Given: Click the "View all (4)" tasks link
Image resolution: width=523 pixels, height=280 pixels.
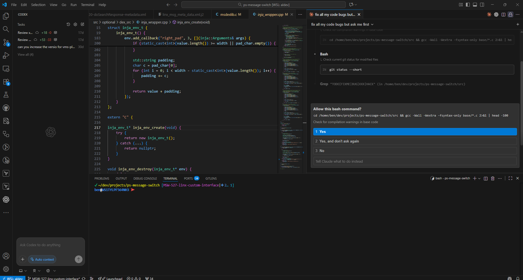Looking at the screenshot, I should click(x=25, y=54).
